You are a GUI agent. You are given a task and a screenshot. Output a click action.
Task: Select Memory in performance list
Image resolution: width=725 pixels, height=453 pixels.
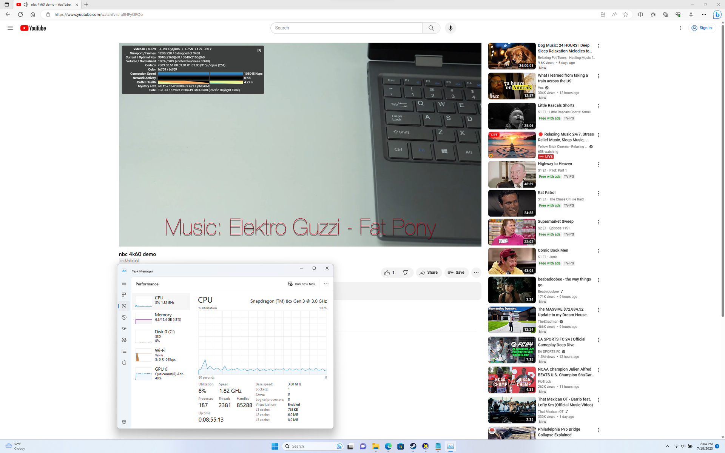coord(162,317)
